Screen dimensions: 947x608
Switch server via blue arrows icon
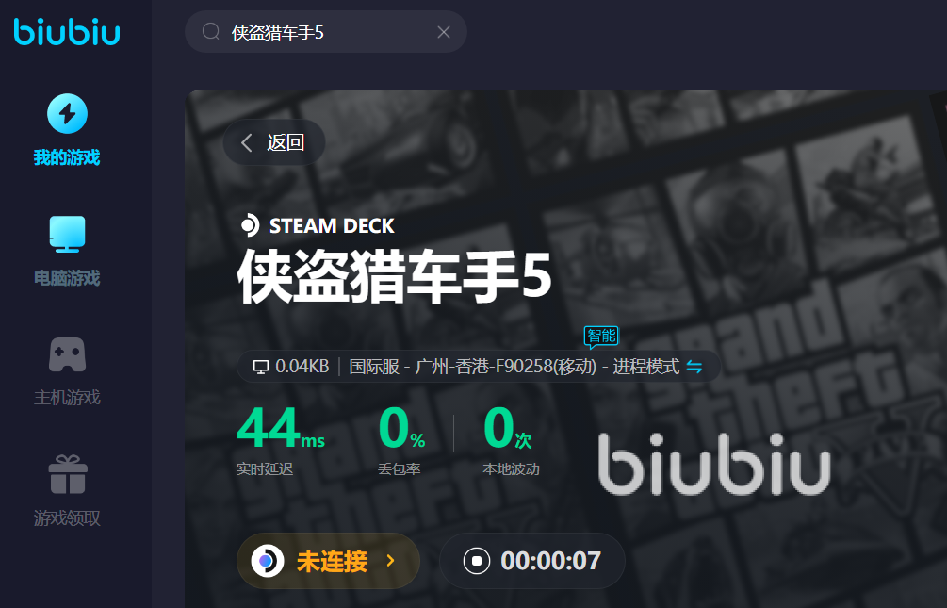pyautogui.click(x=694, y=367)
